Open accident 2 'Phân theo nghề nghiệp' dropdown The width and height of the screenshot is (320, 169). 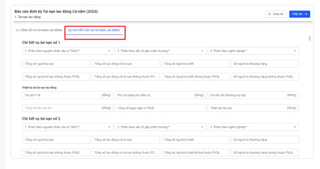coord(253,127)
